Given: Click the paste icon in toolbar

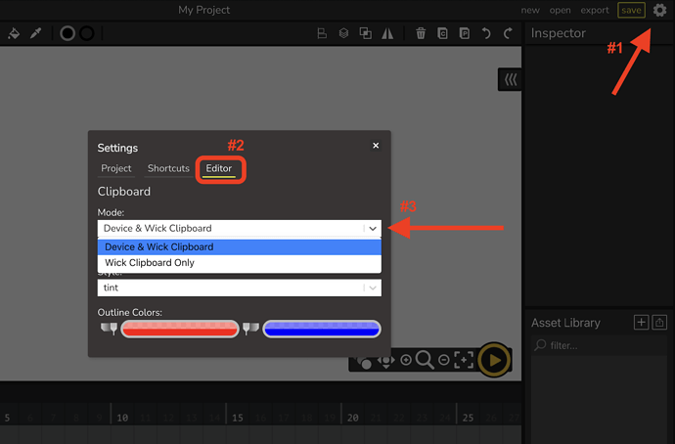Looking at the screenshot, I should (464, 33).
